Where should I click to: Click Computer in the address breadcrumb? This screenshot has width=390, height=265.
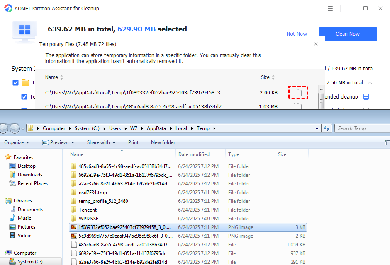(54, 128)
